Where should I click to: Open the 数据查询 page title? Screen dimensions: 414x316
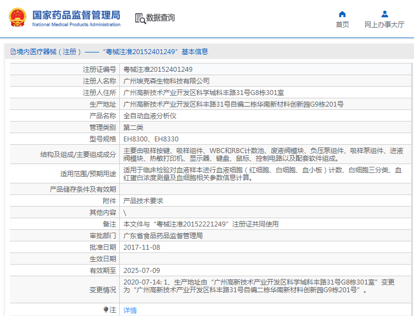161,18
